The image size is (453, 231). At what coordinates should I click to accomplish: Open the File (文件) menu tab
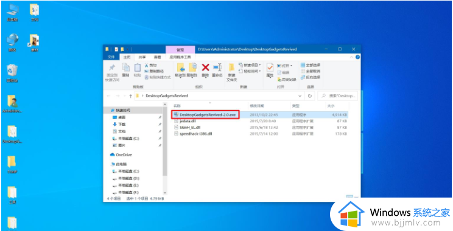111,57
